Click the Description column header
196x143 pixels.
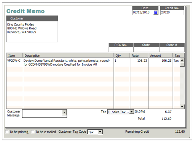coord(68,56)
